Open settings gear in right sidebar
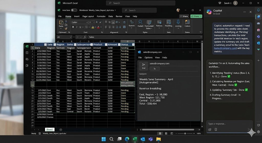 pyautogui.click(x=258, y=132)
